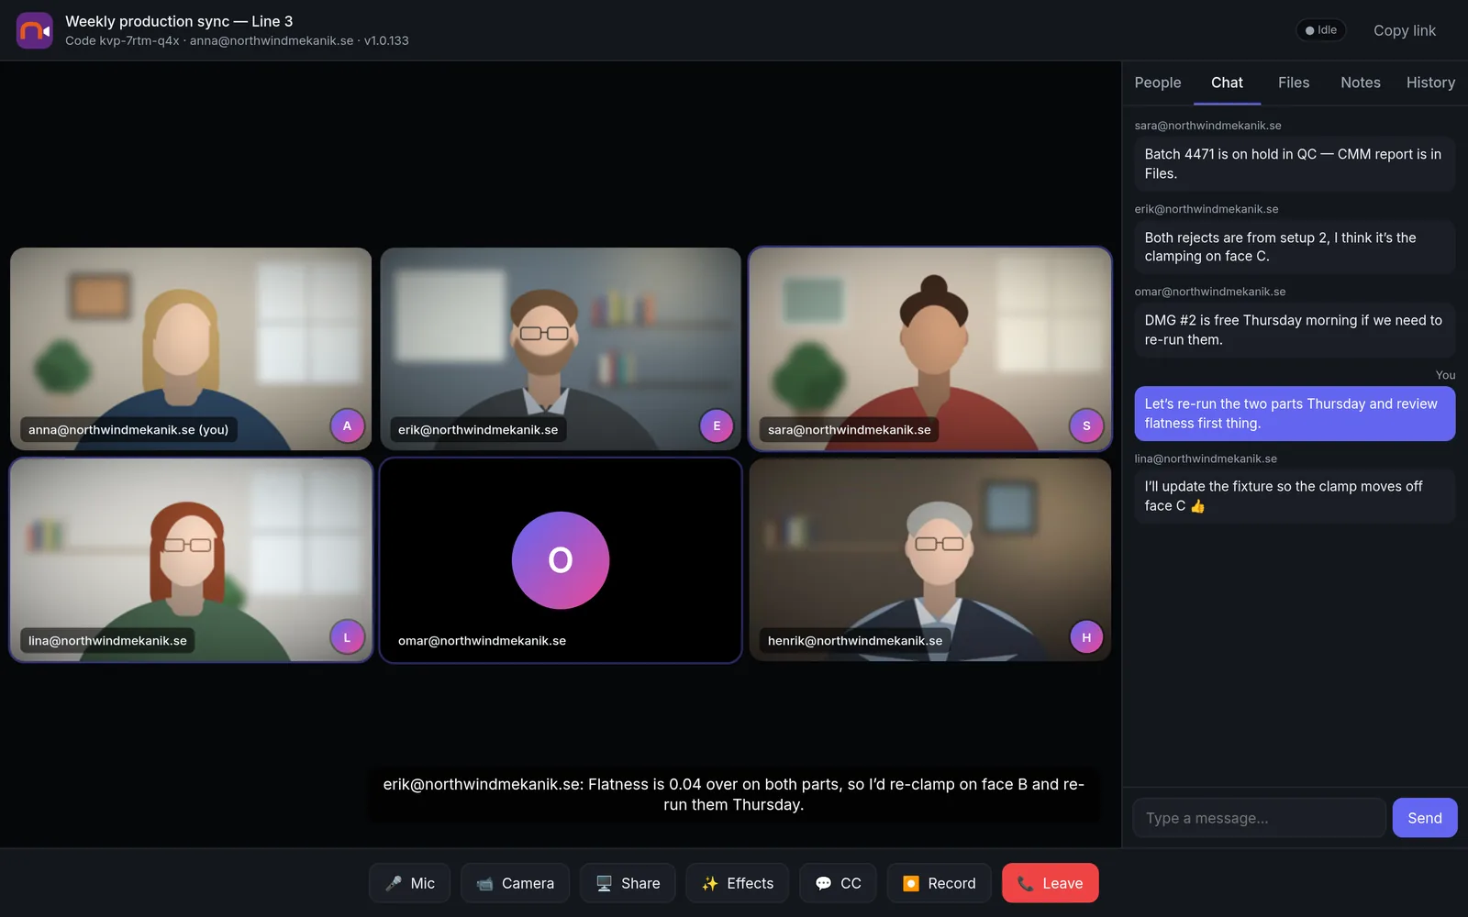The width and height of the screenshot is (1468, 917).
Task: Select Lina's video tile
Action: click(191, 560)
